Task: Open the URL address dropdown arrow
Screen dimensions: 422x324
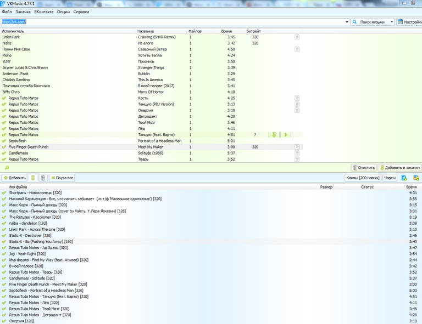Action: click(347, 22)
